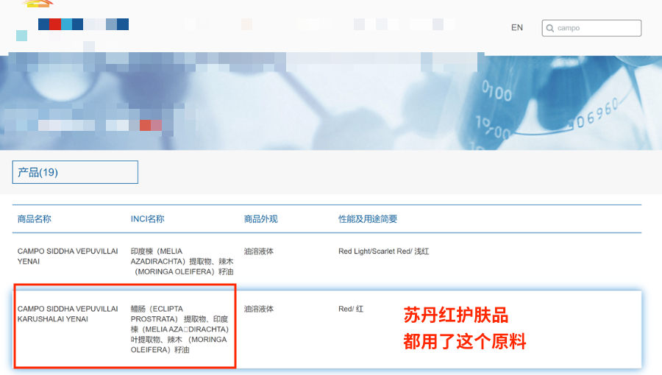
Task: Click the 性能及用途简要 column header
Action: 368,219
